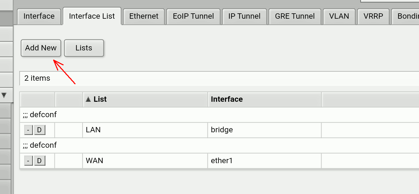Expand the sidebar down-arrow menu

click(x=4, y=95)
